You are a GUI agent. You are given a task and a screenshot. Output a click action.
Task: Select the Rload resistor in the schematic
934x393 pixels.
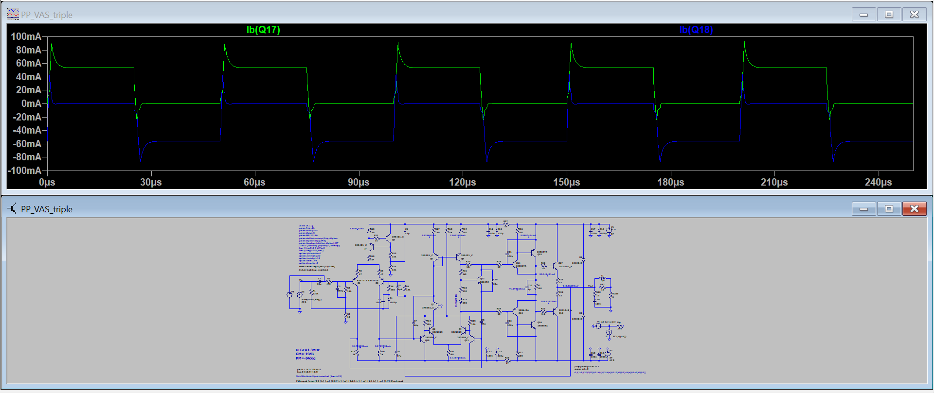tap(611, 295)
